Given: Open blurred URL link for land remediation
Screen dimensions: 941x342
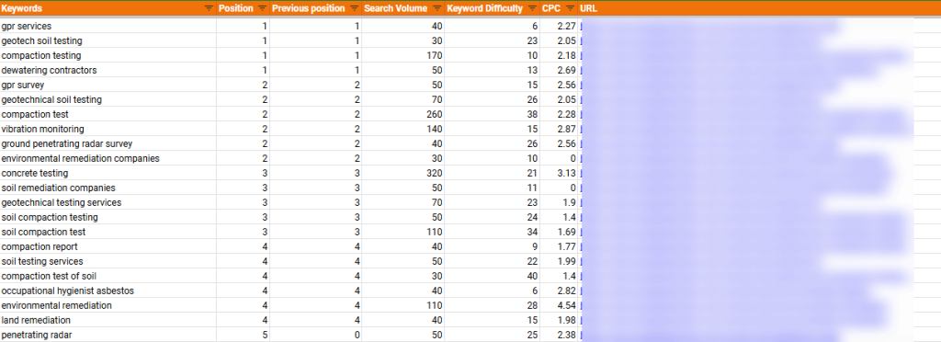Looking at the screenshot, I should tap(732, 321).
